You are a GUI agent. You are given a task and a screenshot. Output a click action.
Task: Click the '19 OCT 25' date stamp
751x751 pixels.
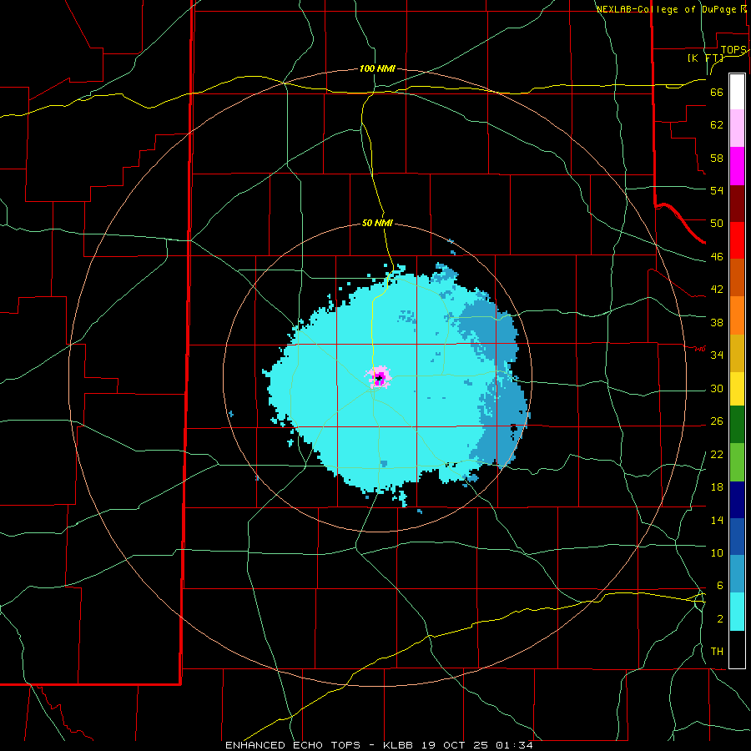pos(454,745)
